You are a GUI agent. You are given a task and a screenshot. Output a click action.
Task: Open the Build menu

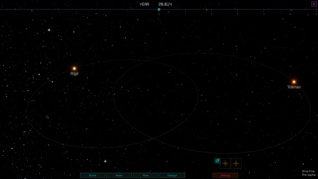point(93,175)
